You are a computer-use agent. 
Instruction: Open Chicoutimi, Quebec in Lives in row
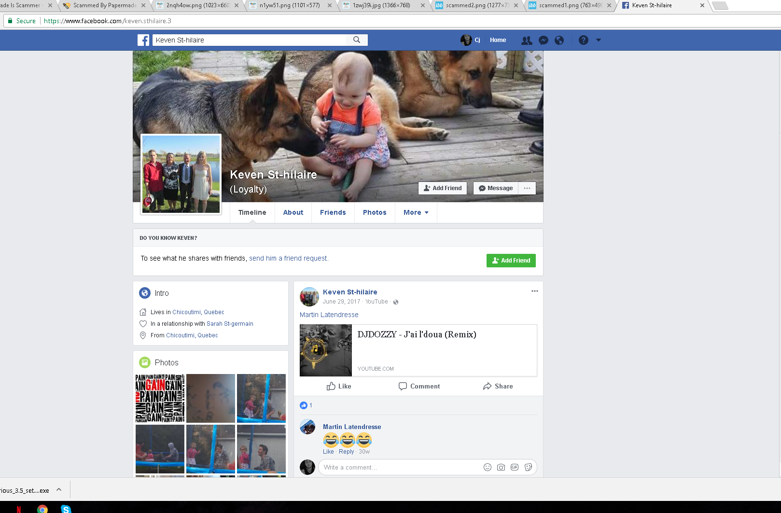(198, 312)
